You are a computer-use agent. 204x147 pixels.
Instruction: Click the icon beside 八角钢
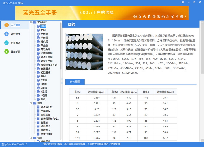(x=38, y=38)
